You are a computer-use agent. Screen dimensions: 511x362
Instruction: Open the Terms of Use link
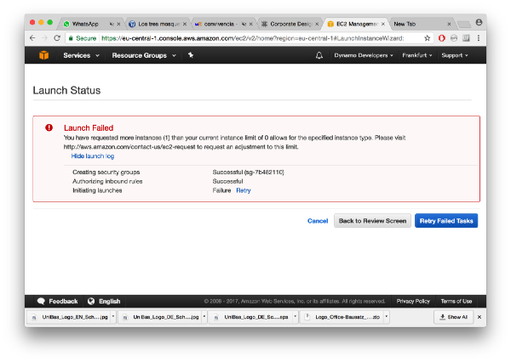456,301
